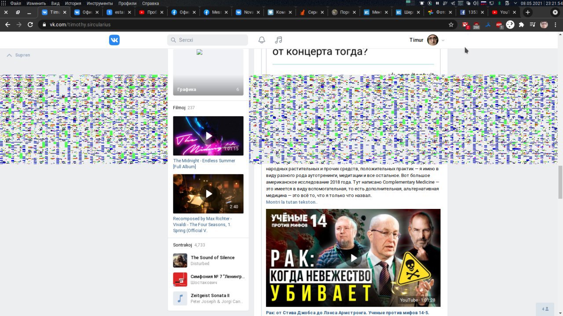The width and height of the screenshot is (563, 316).
Task: Open the system clock showing 23:21
Action: tap(553, 3)
